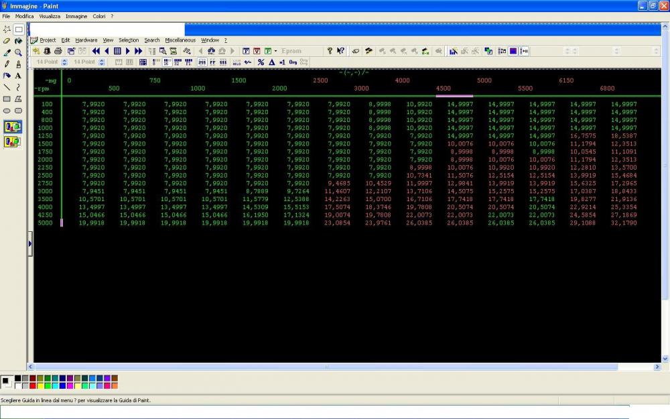
Task: Choose the Fill With Color bucket tool
Action: (x=18, y=41)
